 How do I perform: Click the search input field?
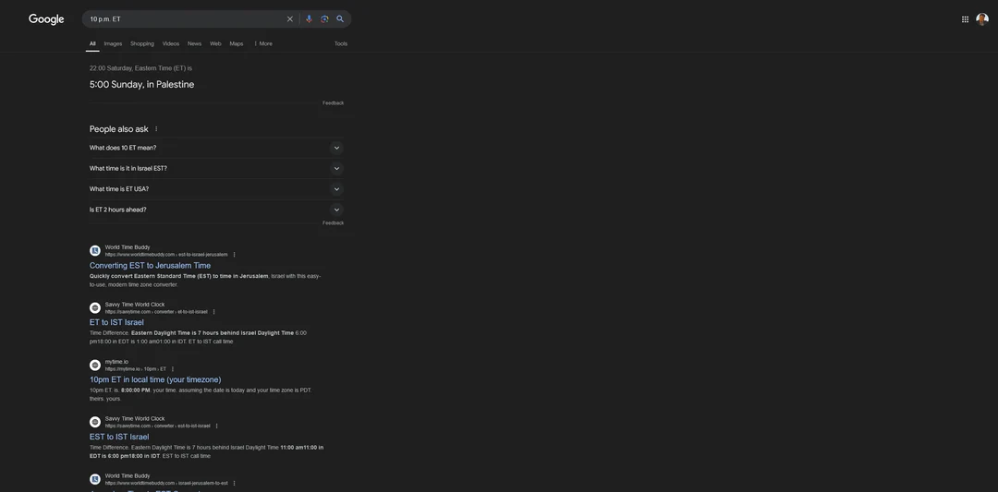(x=185, y=19)
